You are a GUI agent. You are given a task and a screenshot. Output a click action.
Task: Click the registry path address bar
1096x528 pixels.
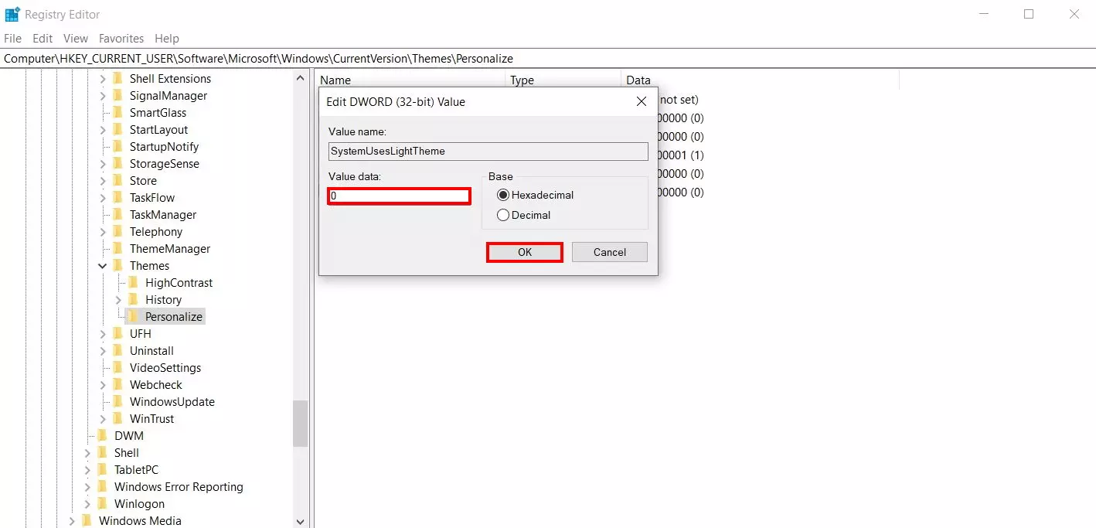click(x=548, y=58)
